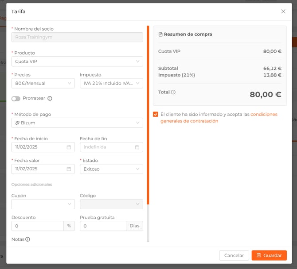The width and height of the screenshot is (297, 269).
Task: Click the info icon beside Notas
Action: click(27, 239)
